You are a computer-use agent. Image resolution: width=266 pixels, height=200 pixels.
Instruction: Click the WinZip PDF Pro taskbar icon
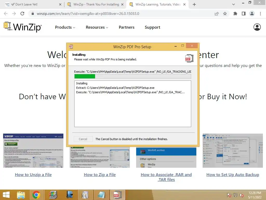tap(118, 195)
